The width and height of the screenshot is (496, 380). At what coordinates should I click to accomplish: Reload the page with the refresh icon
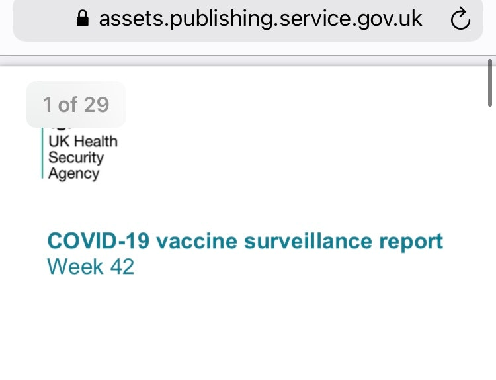pyautogui.click(x=460, y=19)
